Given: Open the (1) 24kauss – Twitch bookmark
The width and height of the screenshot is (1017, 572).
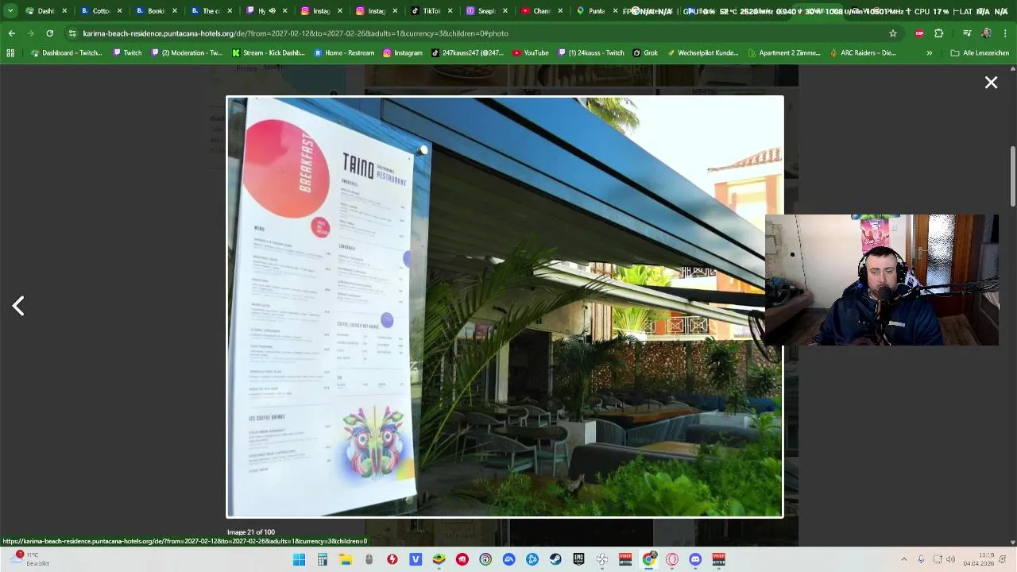Looking at the screenshot, I should coord(590,52).
